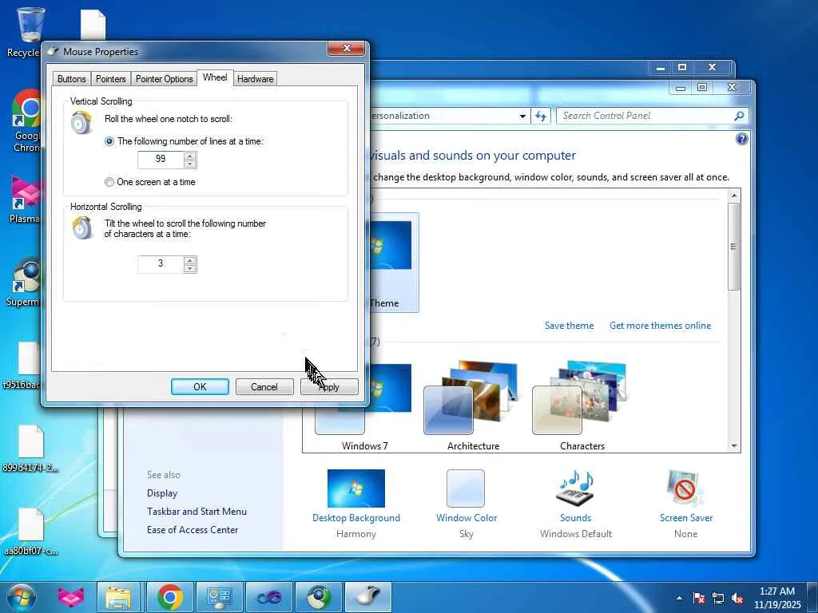
Task: Open Action Center flag in system tray
Action: 698,599
